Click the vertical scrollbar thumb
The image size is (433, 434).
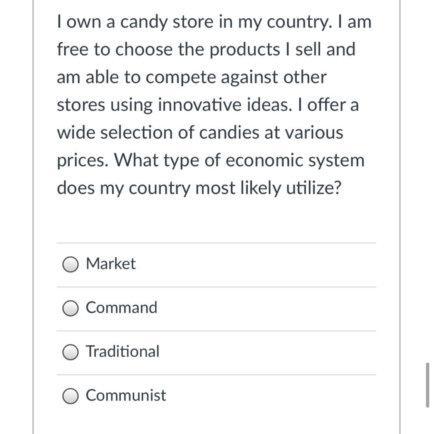(427, 385)
